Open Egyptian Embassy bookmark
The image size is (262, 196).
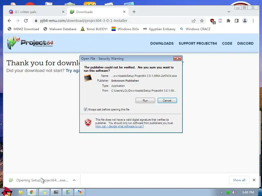(159, 29)
